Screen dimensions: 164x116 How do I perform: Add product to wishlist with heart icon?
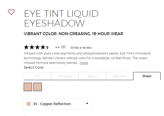click(11, 12)
